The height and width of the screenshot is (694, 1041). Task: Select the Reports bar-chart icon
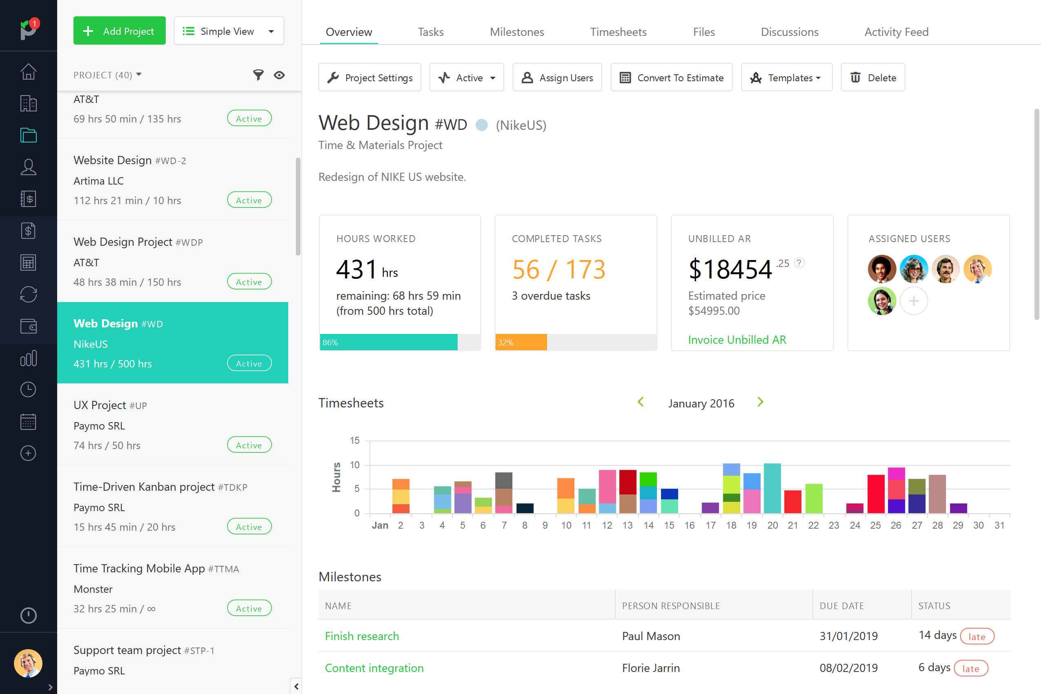pos(28,358)
